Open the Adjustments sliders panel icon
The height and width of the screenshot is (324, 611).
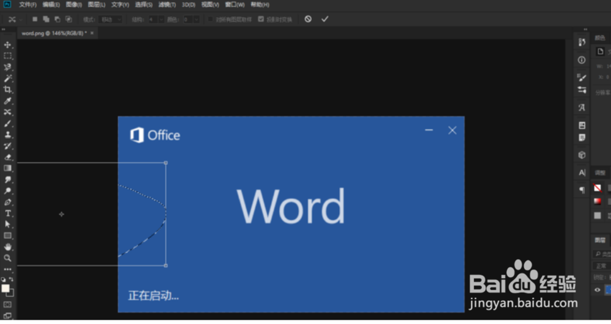582,90
